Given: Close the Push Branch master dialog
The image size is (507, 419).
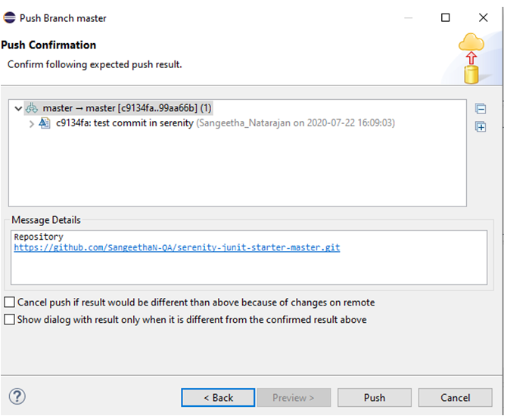Looking at the screenshot, I should coord(483,17).
